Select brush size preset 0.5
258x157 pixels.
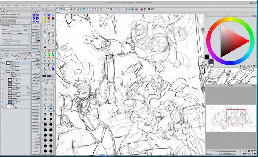(51, 99)
